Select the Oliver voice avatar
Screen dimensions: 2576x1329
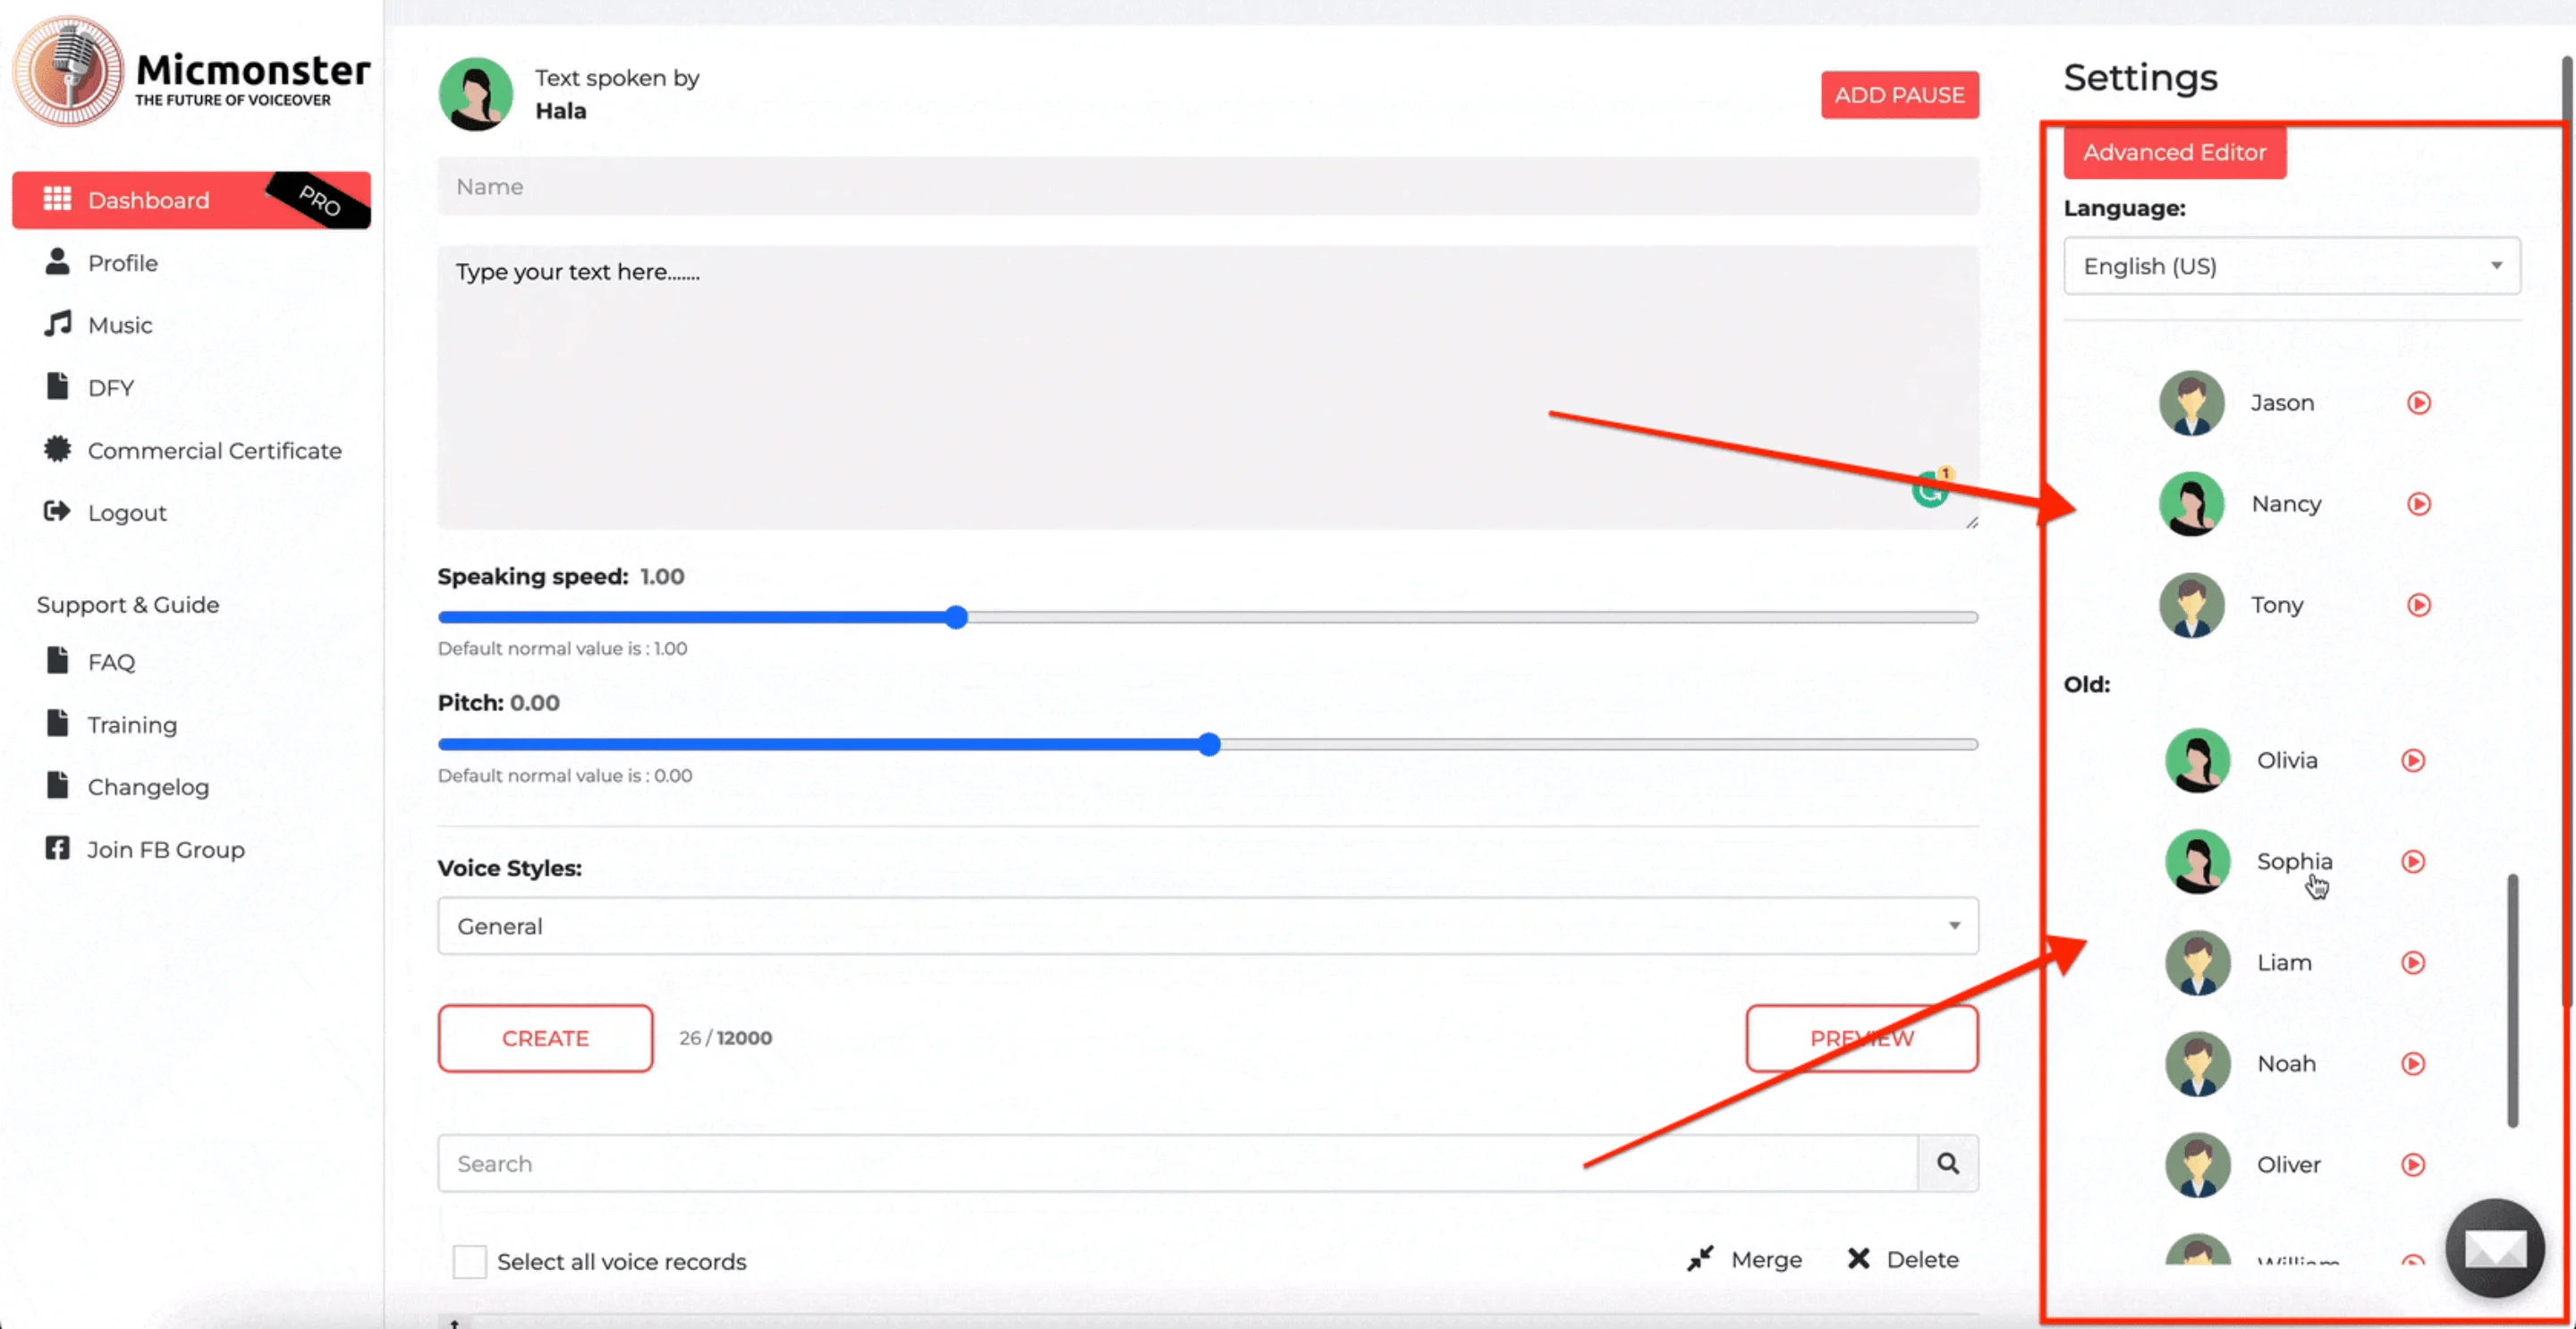click(2197, 1165)
